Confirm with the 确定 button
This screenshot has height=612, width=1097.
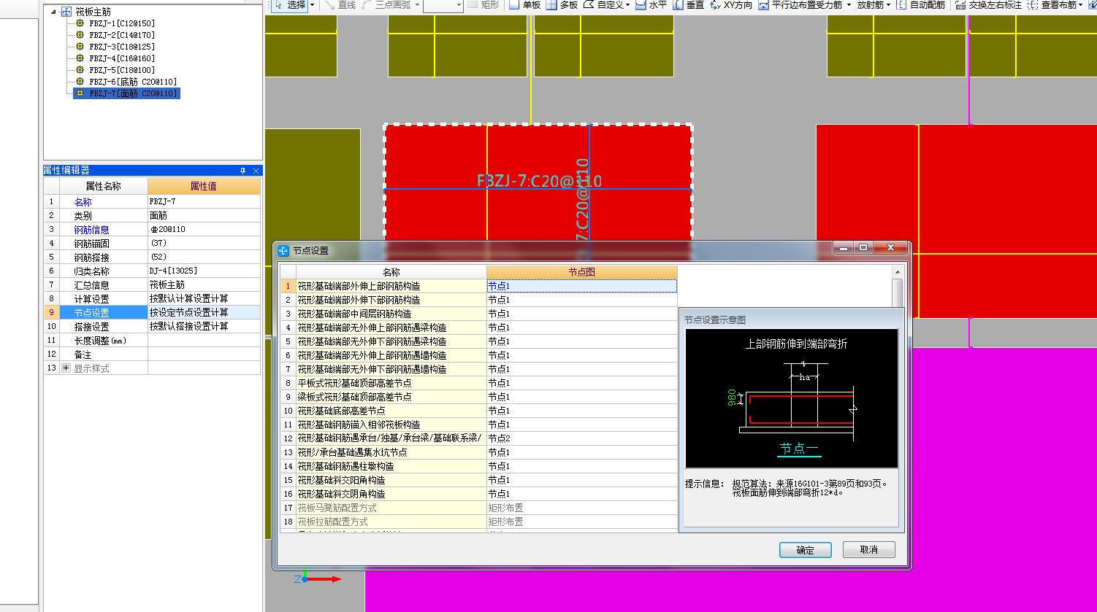point(806,550)
